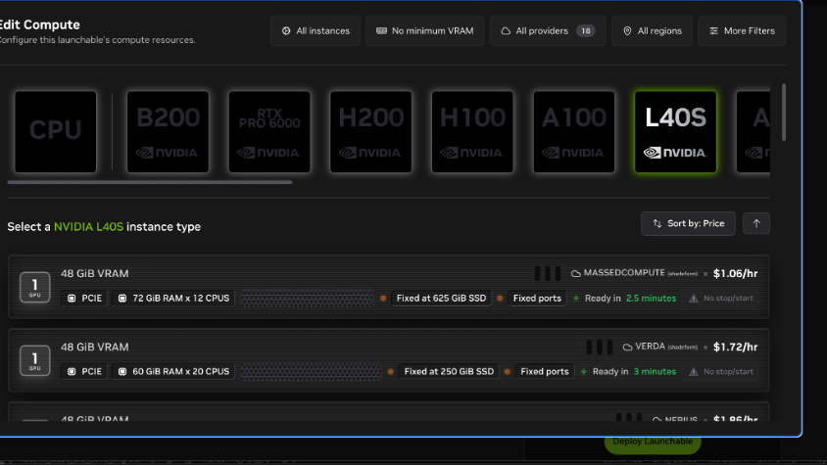Click the VERDA provider label

pos(650,346)
